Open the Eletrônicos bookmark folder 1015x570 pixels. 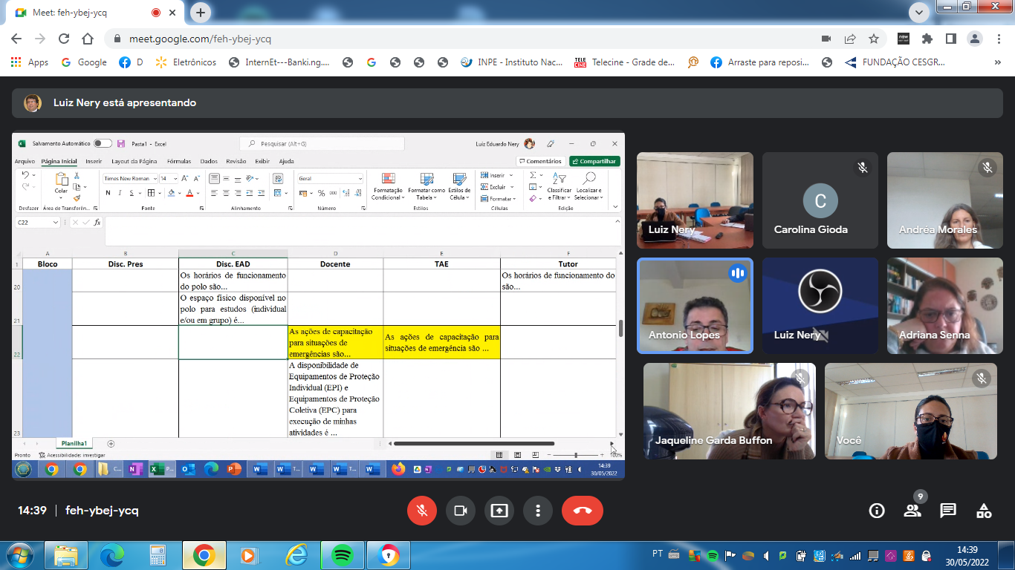(186, 62)
